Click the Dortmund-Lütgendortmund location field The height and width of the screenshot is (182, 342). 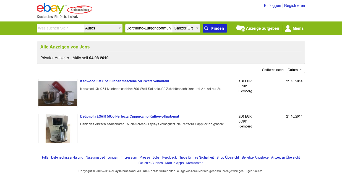(149, 28)
